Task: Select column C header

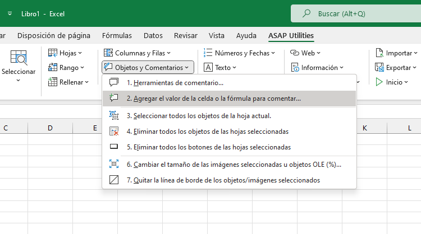Action: pyautogui.click(x=13, y=128)
